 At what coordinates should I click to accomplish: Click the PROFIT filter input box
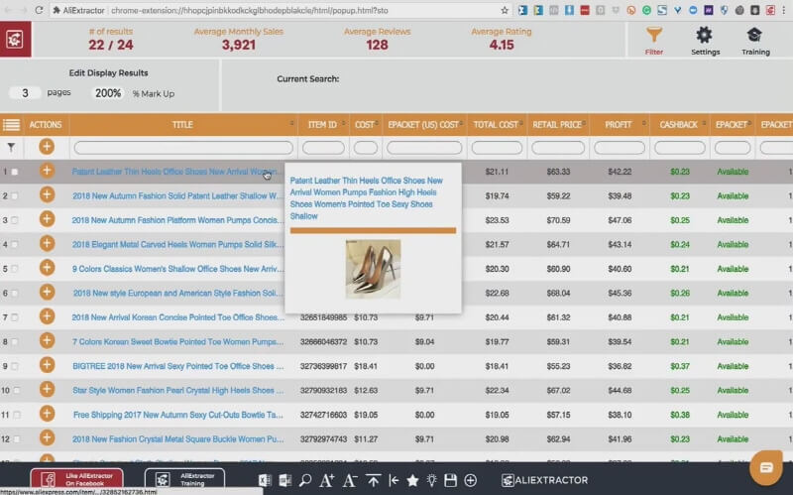point(619,148)
